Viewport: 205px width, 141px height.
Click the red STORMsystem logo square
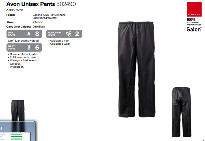pos(194,9)
